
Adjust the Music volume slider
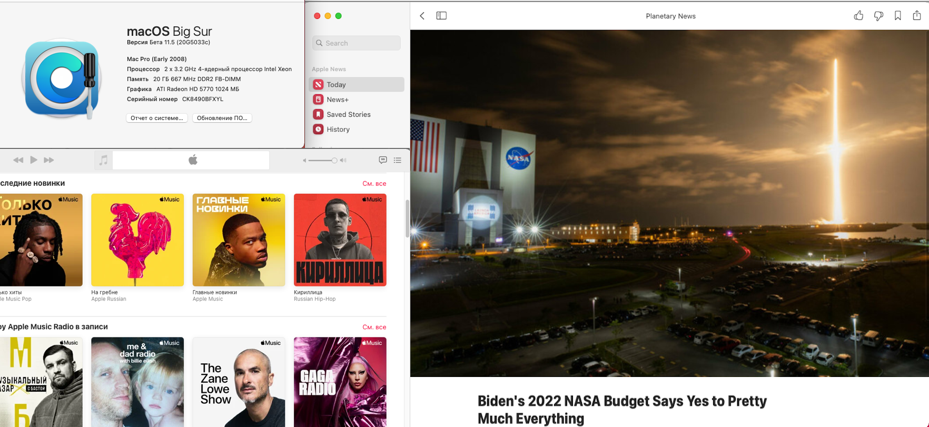(x=323, y=160)
